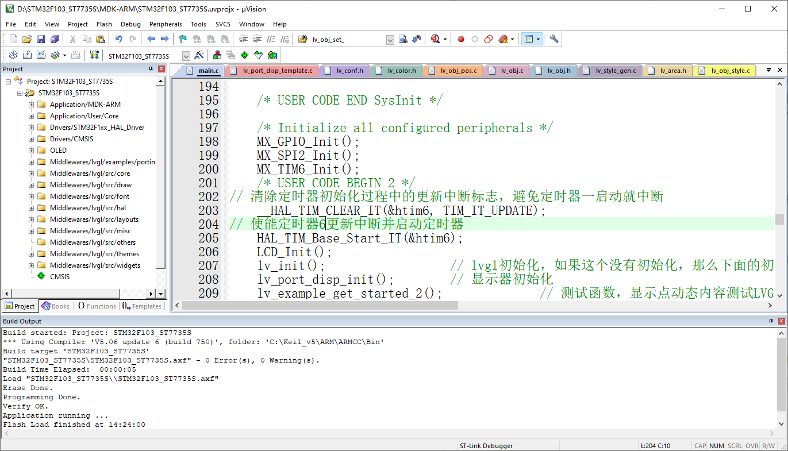Expand the Drivers/STM32F1xx_HAL_Driver group
The height and width of the screenshot is (451, 788).
coord(32,128)
